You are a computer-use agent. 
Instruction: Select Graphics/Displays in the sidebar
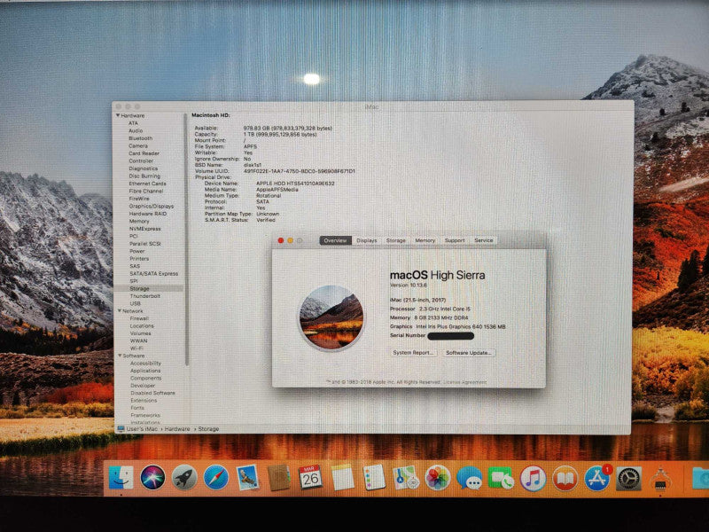(152, 206)
